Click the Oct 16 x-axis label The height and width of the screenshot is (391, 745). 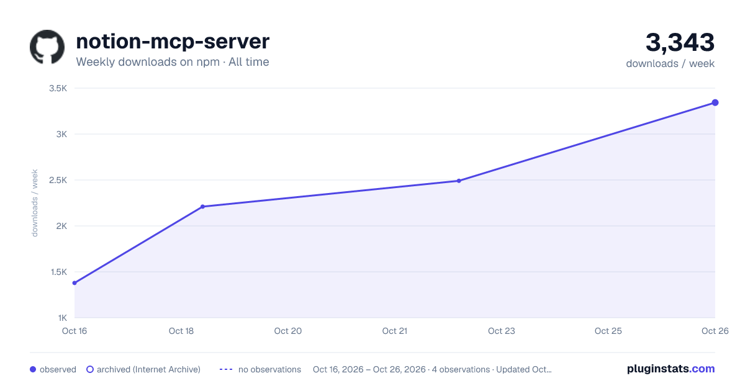74,331
